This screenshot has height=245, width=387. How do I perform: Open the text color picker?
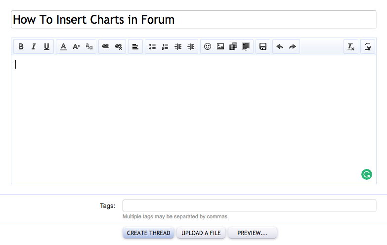(x=63, y=47)
